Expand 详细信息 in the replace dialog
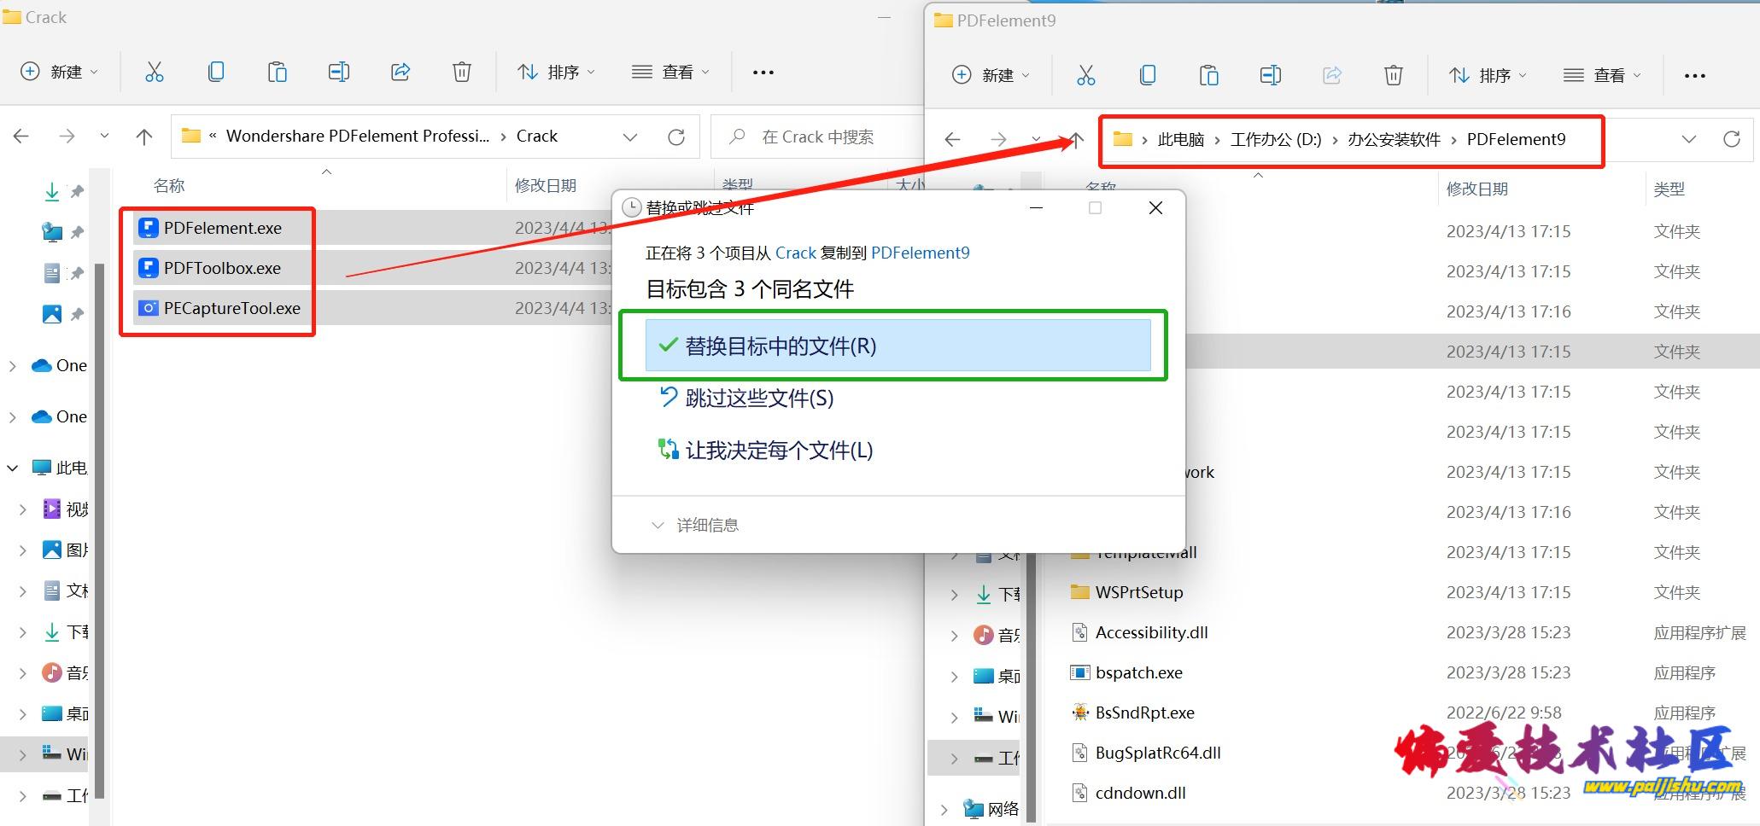Viewport: 1760px width, 826px height. point(695,525)
